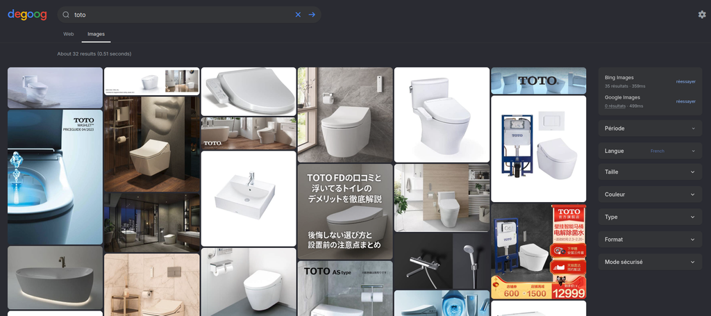
Task: Expand the Type filter
Action: tap(650, 217)
